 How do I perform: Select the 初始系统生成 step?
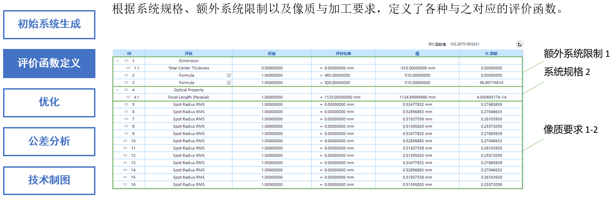click(x=49, y=24)
